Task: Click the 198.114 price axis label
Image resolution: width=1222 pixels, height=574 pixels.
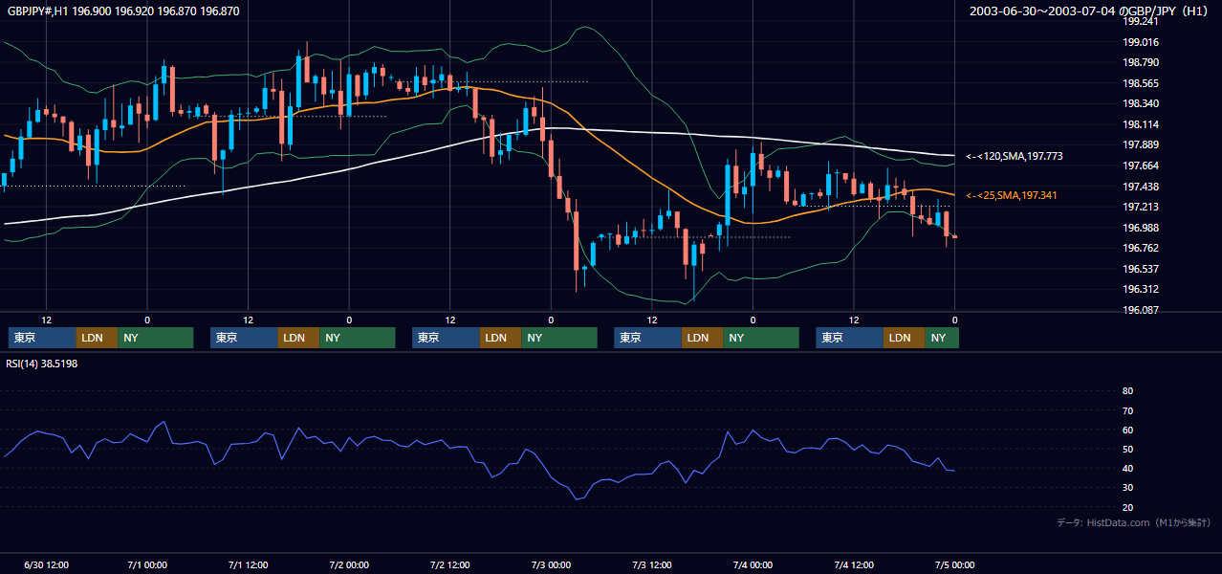Action: click(x=1141, y=124)
